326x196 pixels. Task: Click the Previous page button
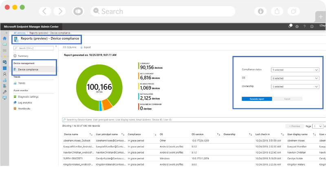[295, 126]
